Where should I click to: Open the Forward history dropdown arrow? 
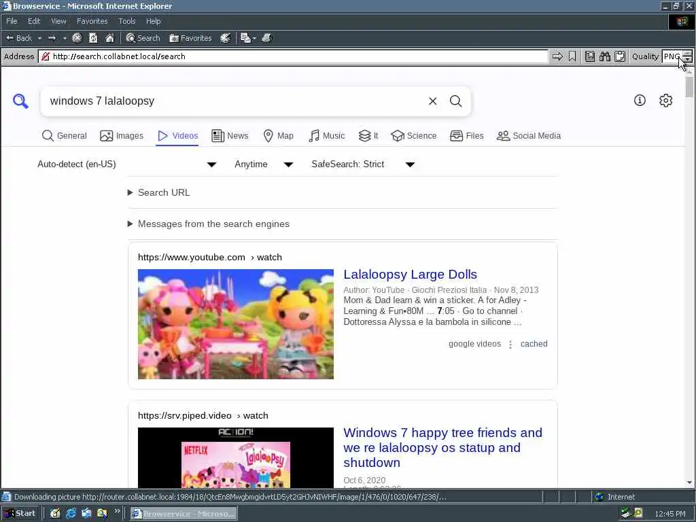point(65,38)
